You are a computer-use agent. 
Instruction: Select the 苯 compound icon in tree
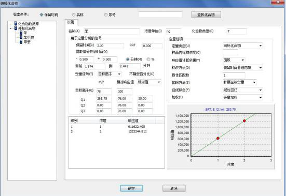point(21,33)
